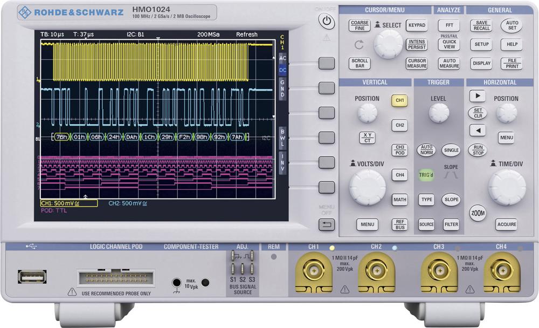Toggle channel 1 with the CH1 button
Image resolution: width=539 pixels, height=328 pixels.
point(400,100)
